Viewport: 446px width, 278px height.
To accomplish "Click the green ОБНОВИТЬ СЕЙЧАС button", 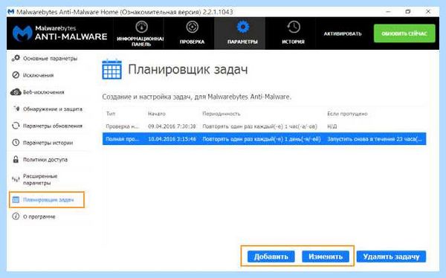I will pyautogui.click(x=404, y=33).
